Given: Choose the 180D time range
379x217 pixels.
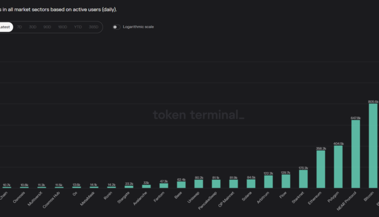Looking at the screenshot, I should pos(63,27).
